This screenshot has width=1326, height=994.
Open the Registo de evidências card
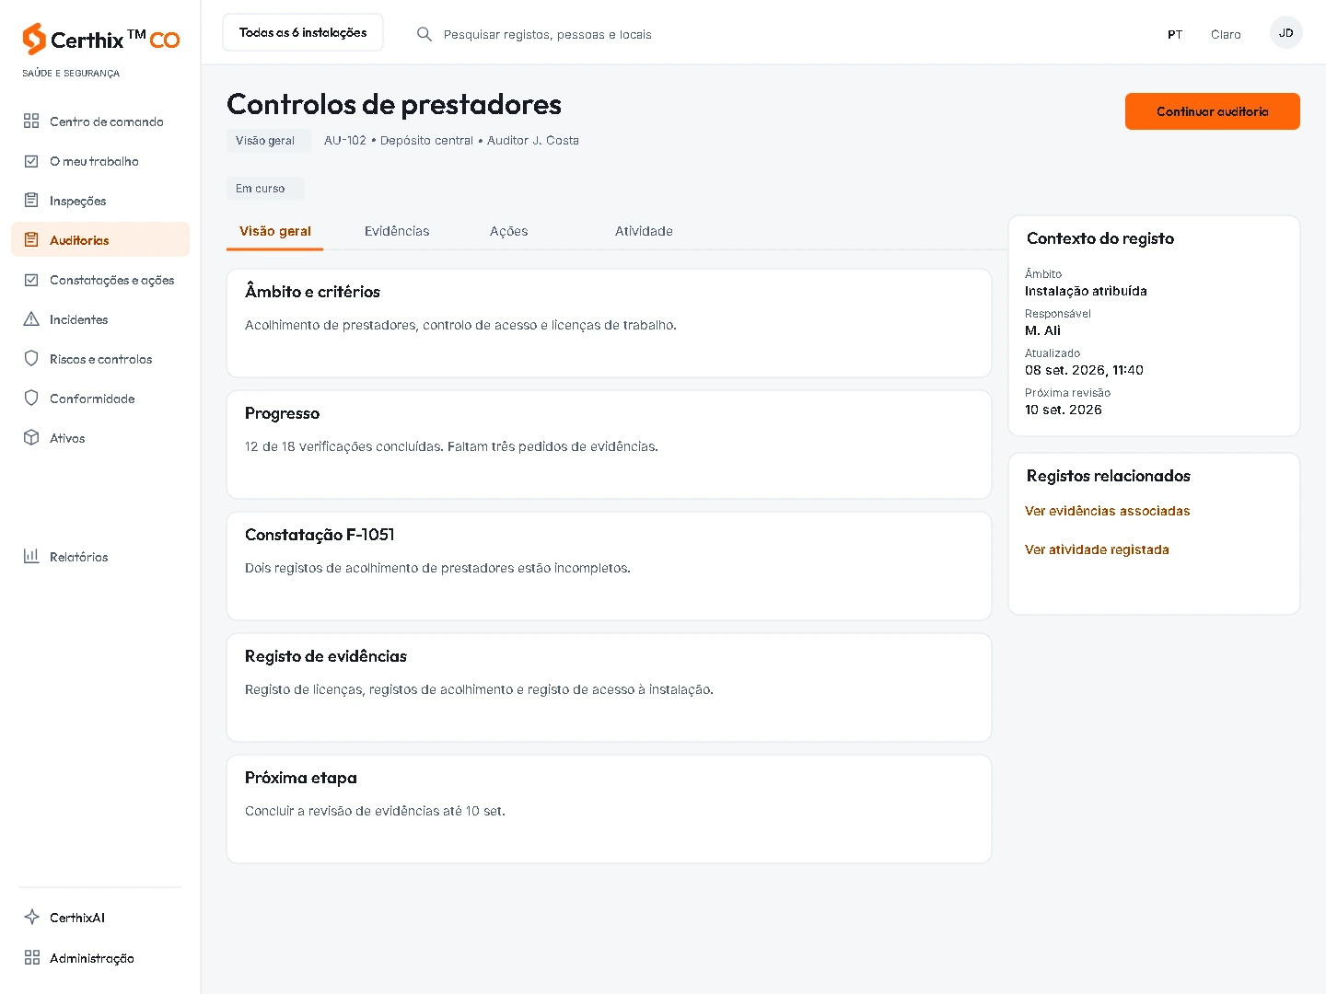[x=609, y=688]
